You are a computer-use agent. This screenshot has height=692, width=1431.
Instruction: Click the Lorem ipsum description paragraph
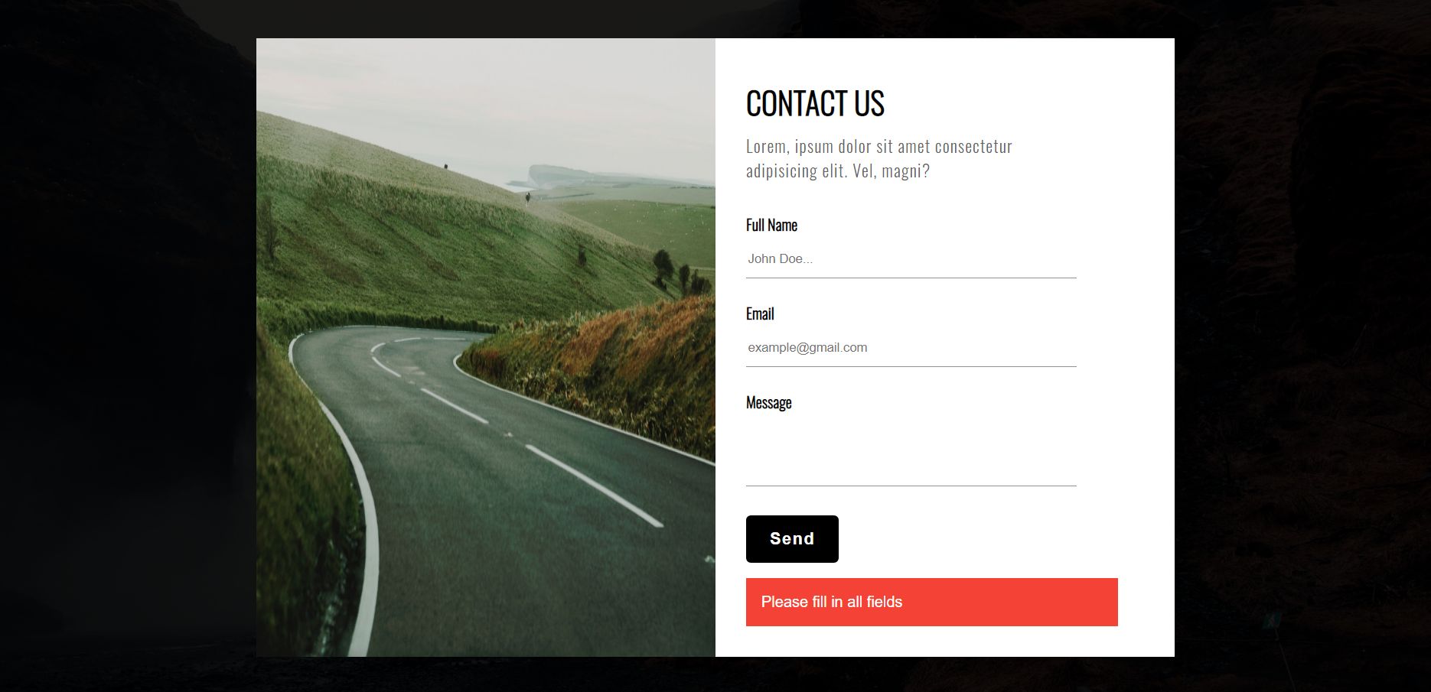[x=879, y=158]
